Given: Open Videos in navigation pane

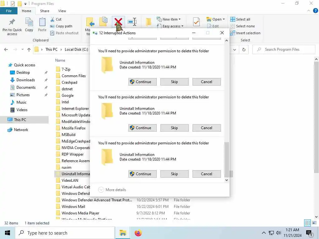Looking at the screenshot, I should tap(19, 110).
